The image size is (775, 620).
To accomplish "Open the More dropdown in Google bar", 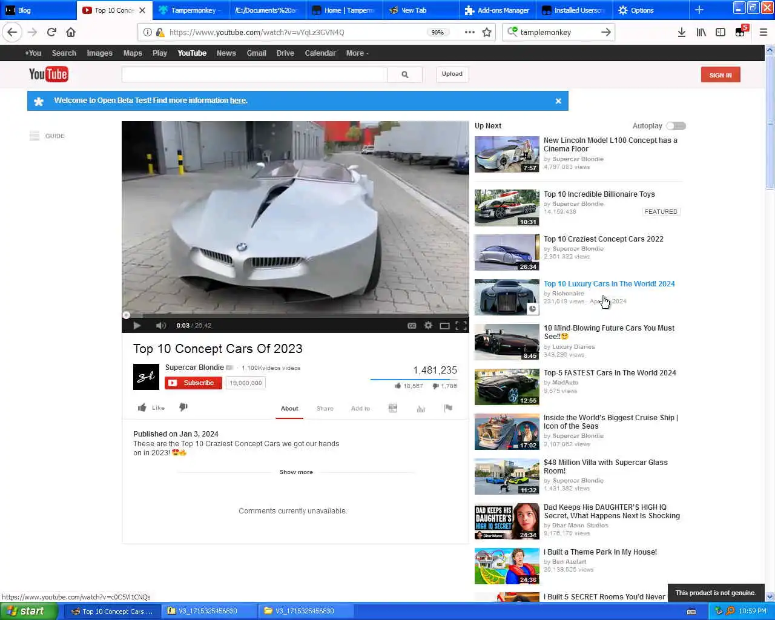I will (357, 53).
